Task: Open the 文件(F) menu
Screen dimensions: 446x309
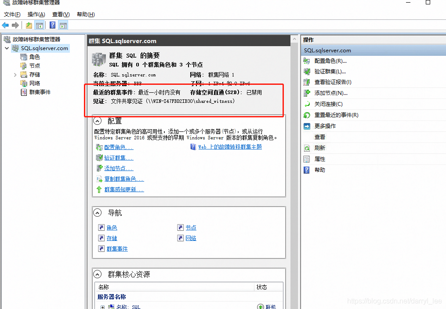Action: click(12, 14)
